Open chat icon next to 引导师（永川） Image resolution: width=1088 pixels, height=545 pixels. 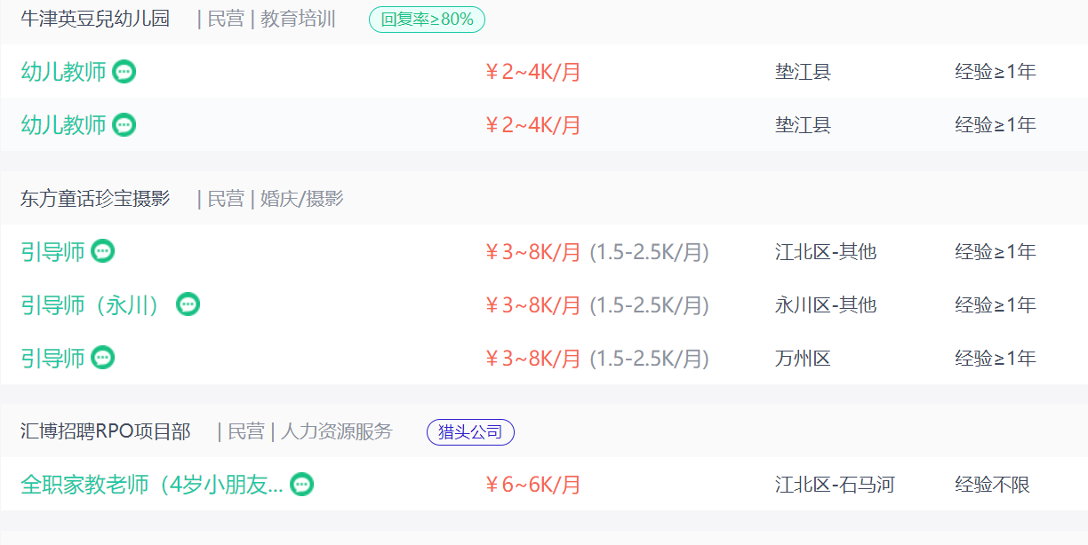tap(188, 304)
